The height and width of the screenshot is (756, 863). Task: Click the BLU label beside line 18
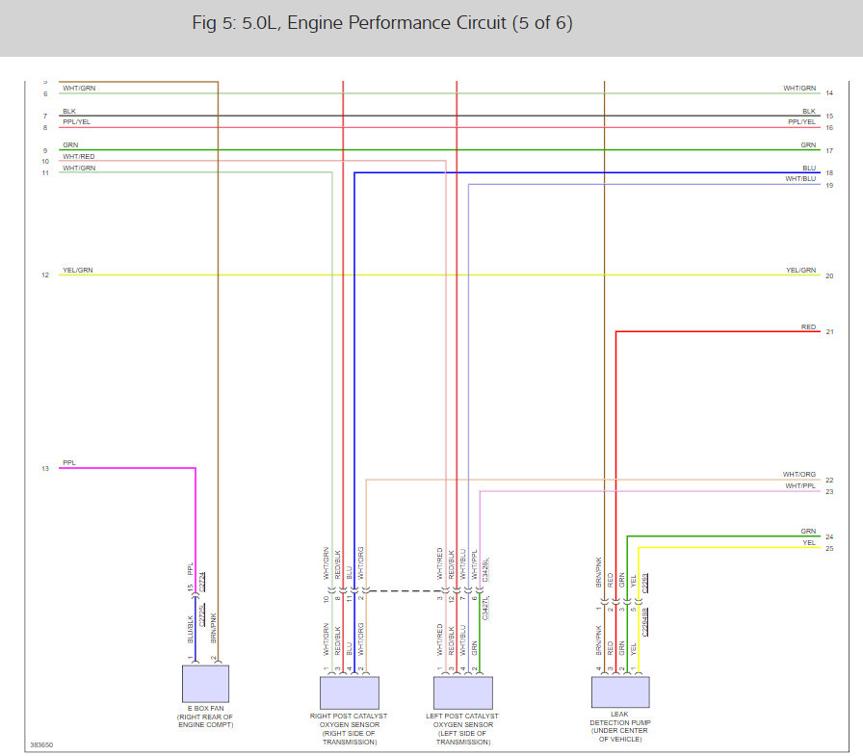(x=809, y=168)
